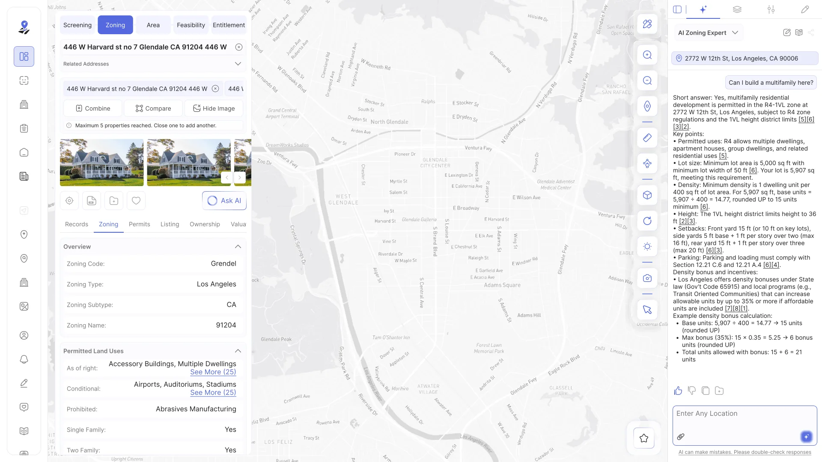
Task: Click the heart favorite icon below photos
Action: click(x=136, y=201)
